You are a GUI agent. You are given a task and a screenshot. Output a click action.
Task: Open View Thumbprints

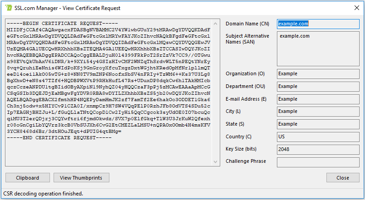click(x=81, y=178)
